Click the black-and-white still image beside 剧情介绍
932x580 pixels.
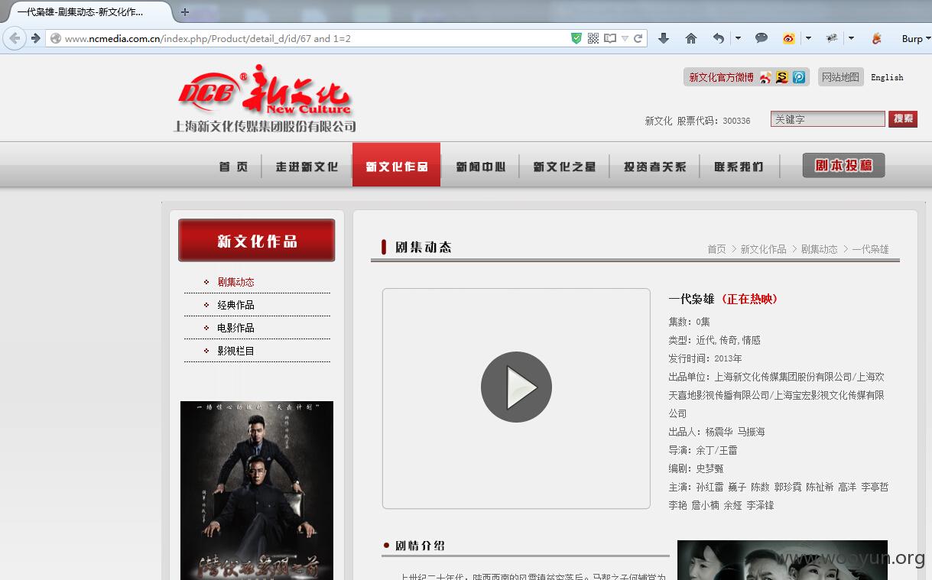tap(782, 560)
